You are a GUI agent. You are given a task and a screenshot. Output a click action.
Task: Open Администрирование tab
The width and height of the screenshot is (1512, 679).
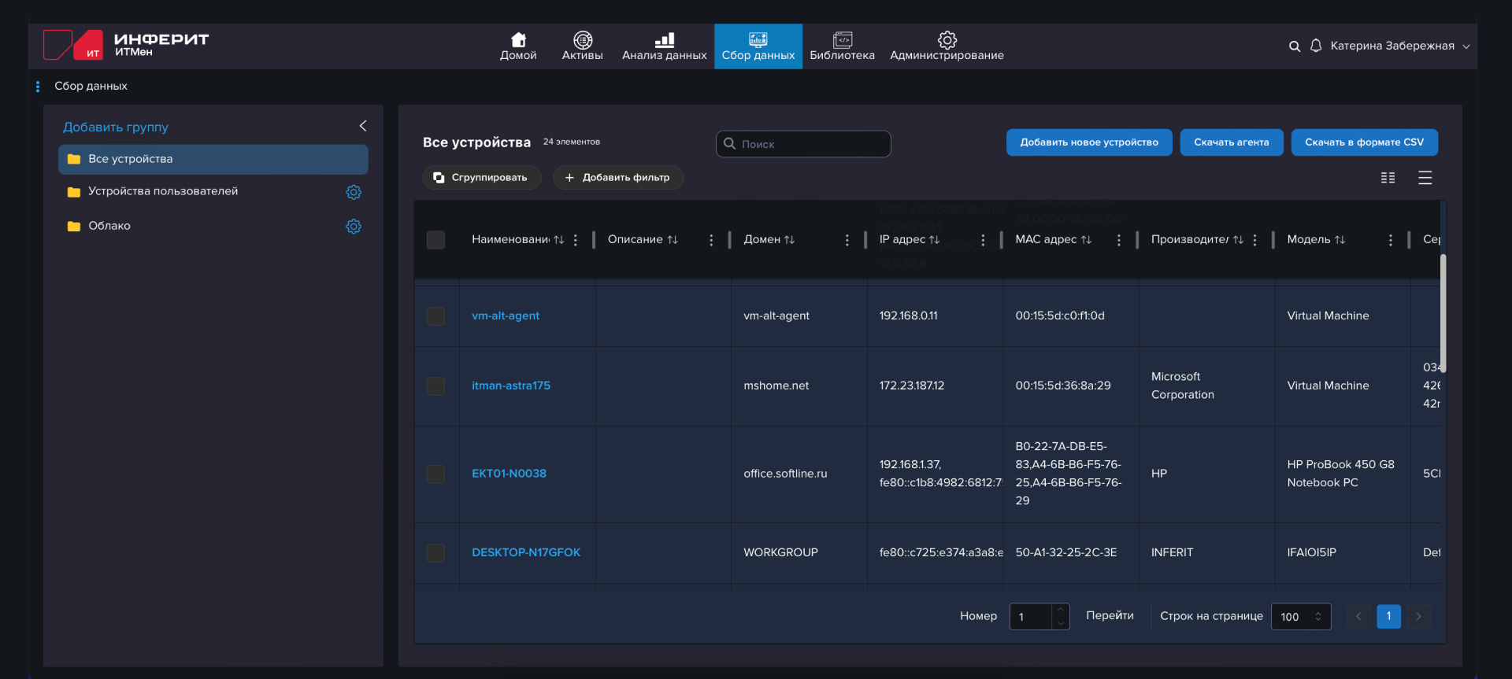click(947, 46)
